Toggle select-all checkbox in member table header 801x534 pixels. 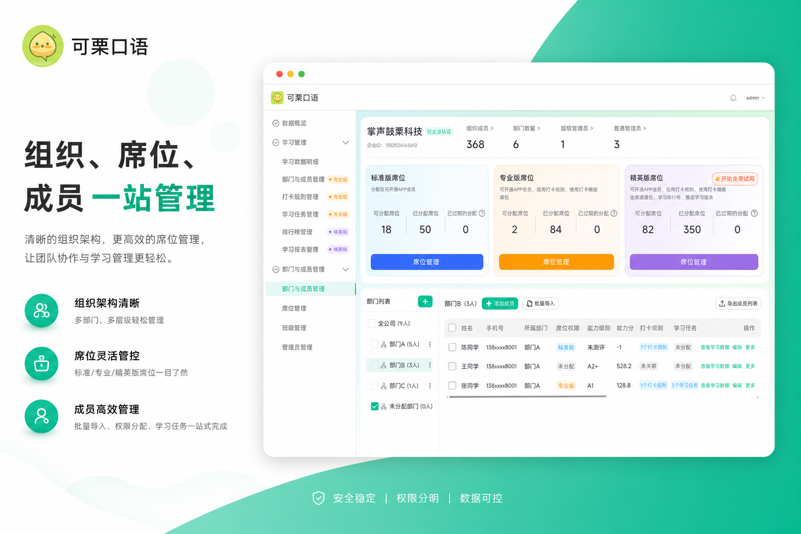tap(453, 328)
